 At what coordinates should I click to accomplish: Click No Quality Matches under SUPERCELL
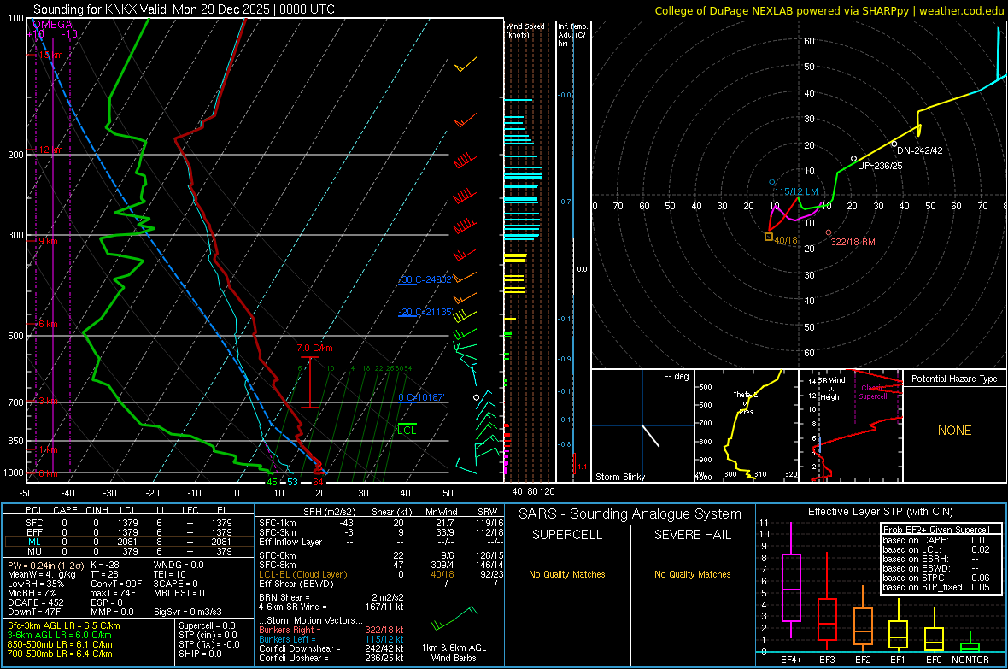tap(567, 574)
